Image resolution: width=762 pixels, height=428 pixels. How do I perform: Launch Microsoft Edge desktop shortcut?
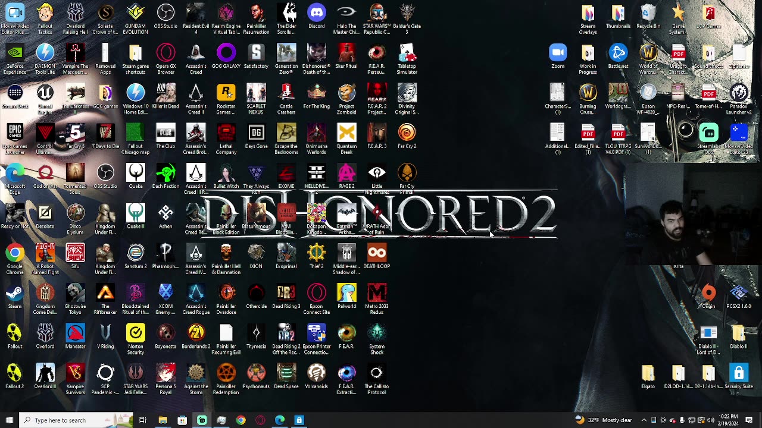[15, 178]
